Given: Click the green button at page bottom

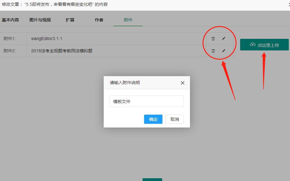Looking at the screenshot, I should pyautogui.click(x=152, y=179).
